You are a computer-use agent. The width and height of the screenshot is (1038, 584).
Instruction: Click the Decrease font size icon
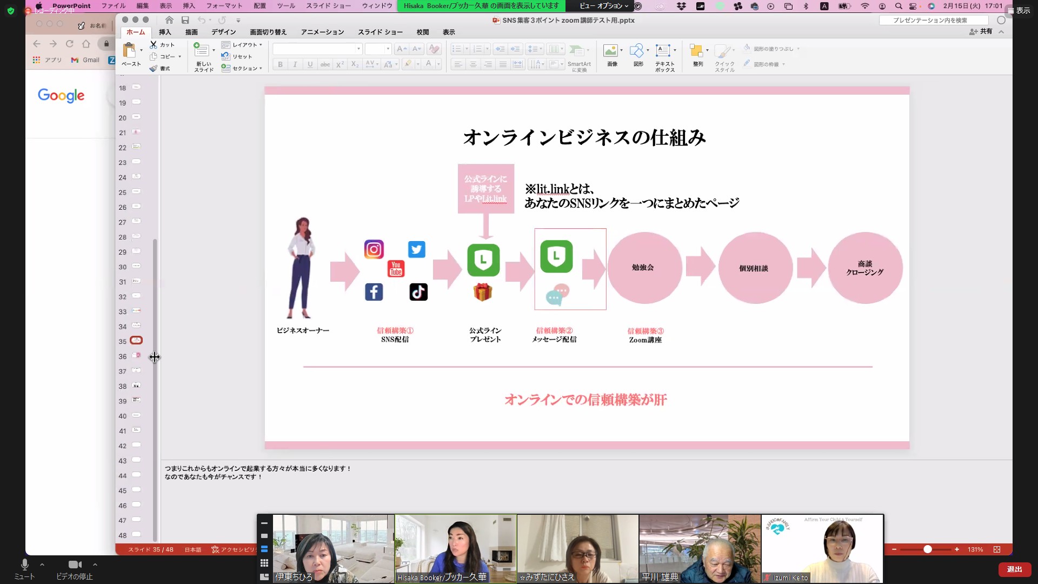[416, 49]
